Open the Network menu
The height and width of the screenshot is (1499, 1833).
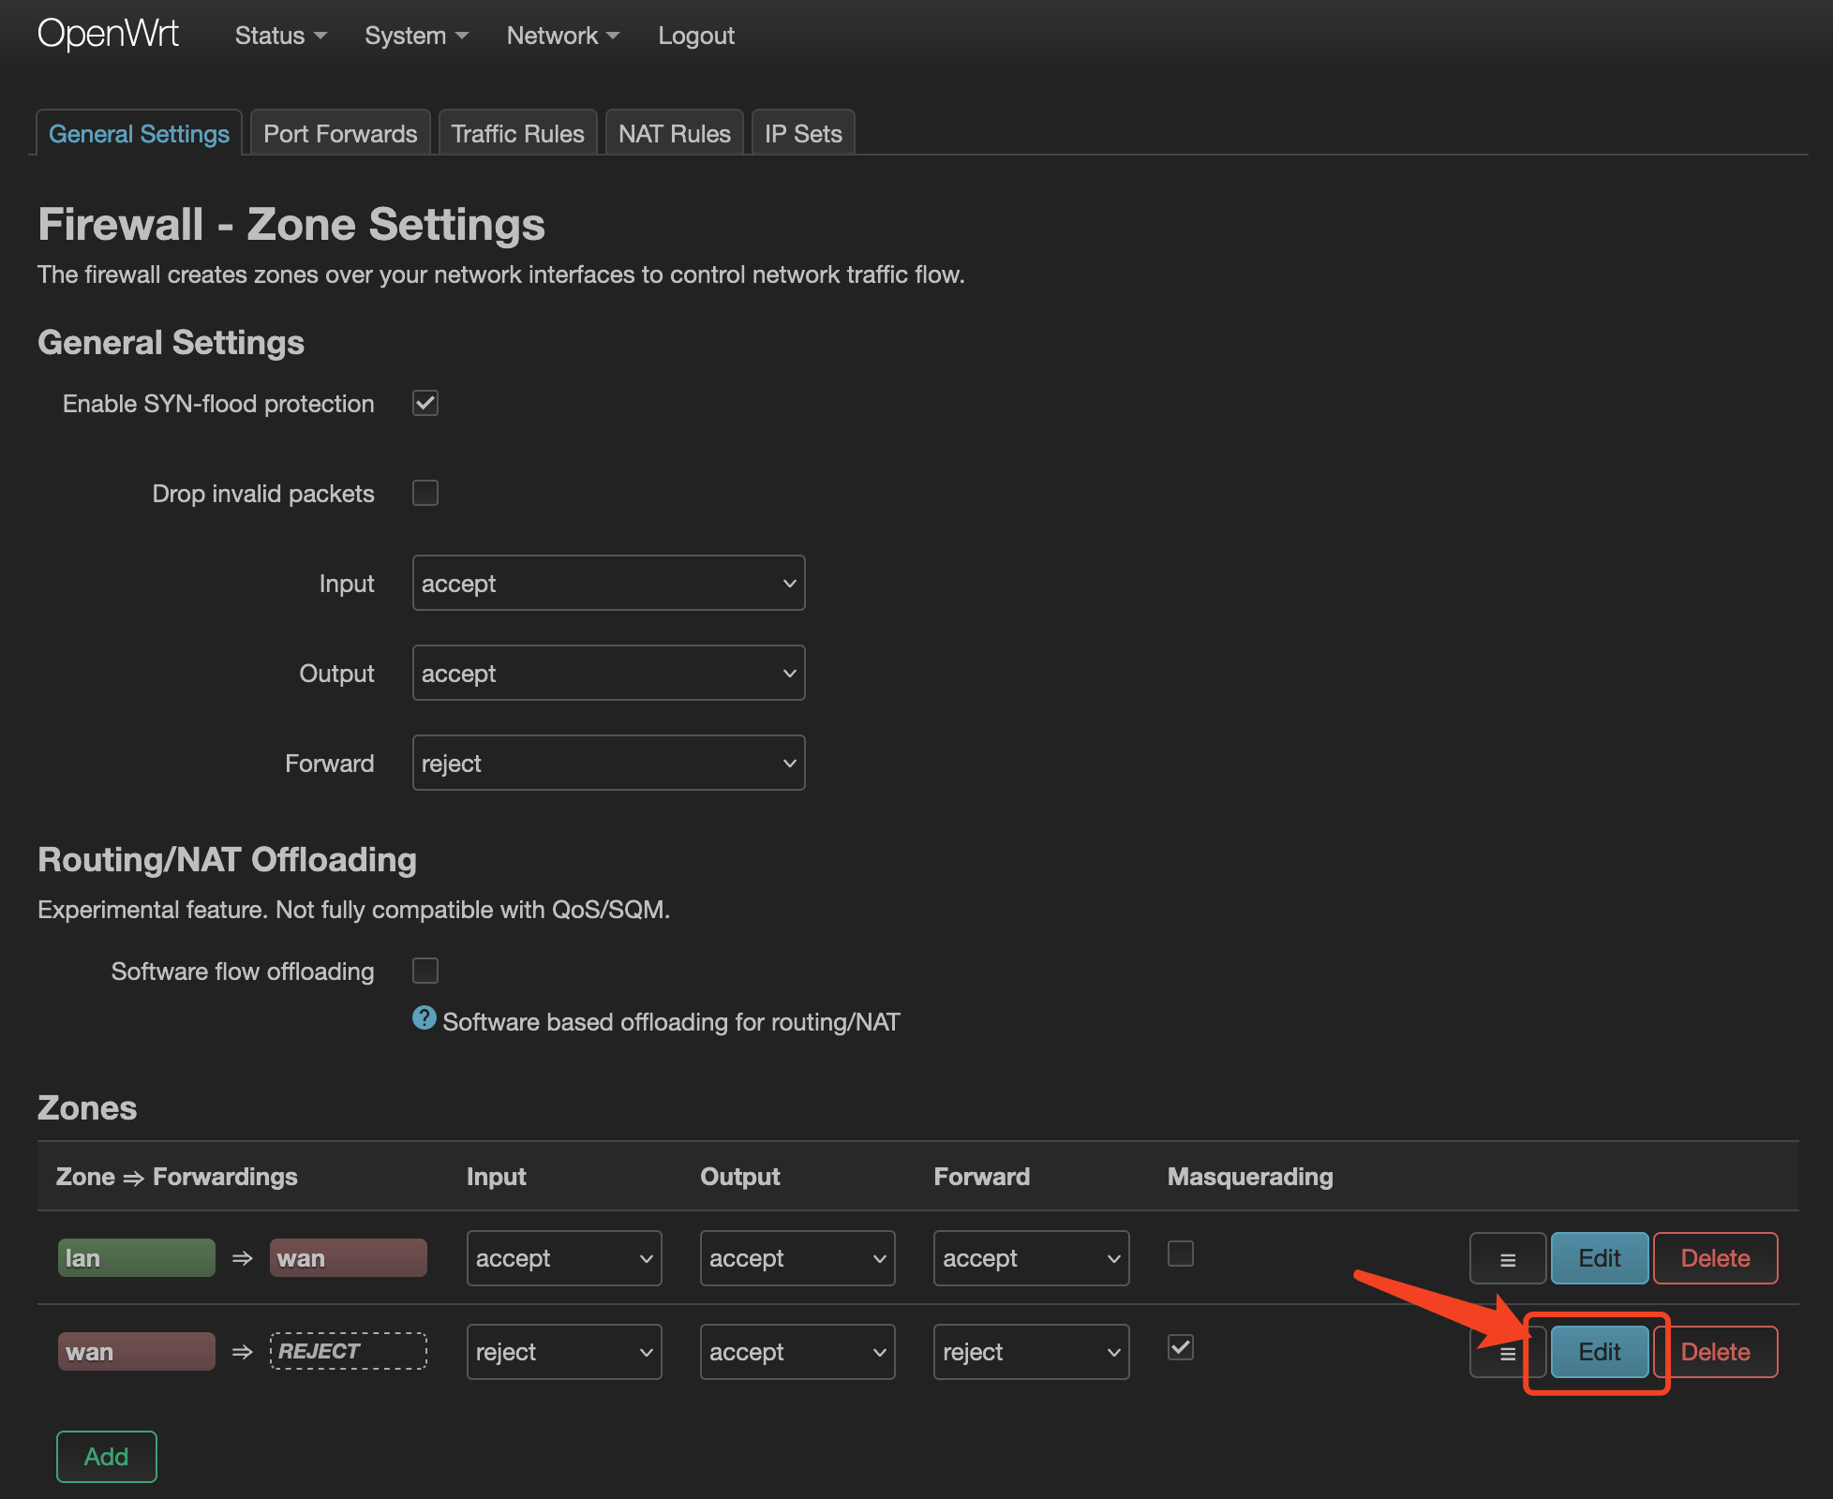(562, 36)
